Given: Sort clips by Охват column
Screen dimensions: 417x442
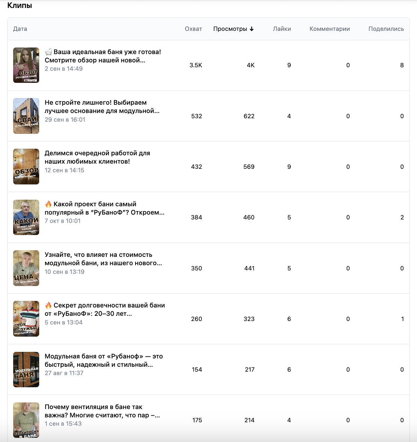Looking at the screenshot, I should 193,29.
